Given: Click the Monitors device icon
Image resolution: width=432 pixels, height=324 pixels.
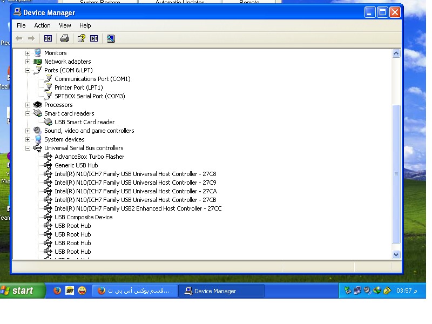Looking at the screenshot, I should coord(38,53).
